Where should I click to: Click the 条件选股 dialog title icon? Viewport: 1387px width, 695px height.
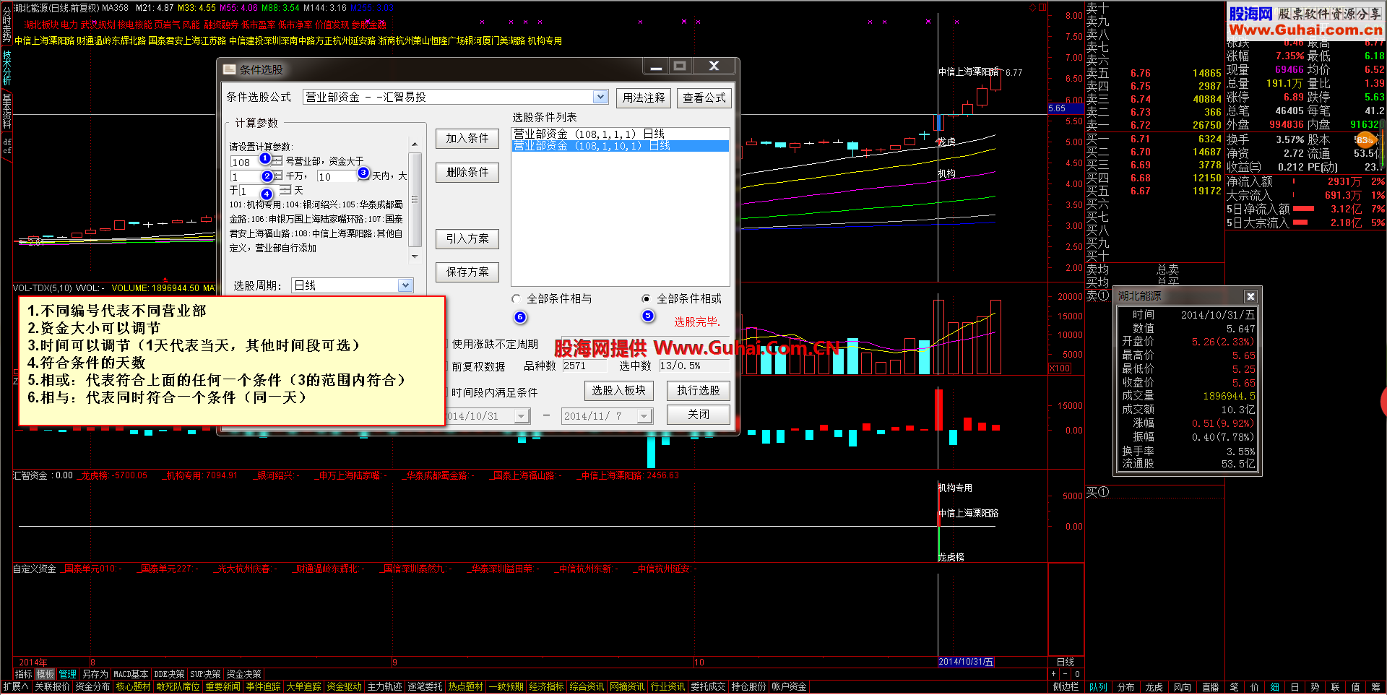coord(230,69)
